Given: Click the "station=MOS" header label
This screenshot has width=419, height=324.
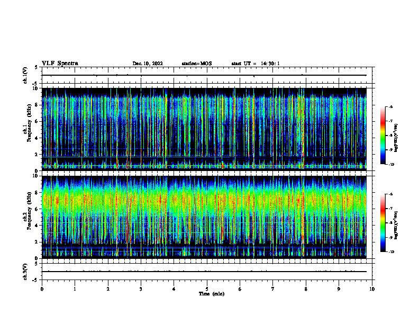Looking at the screenshot, I should click(197, 64).
